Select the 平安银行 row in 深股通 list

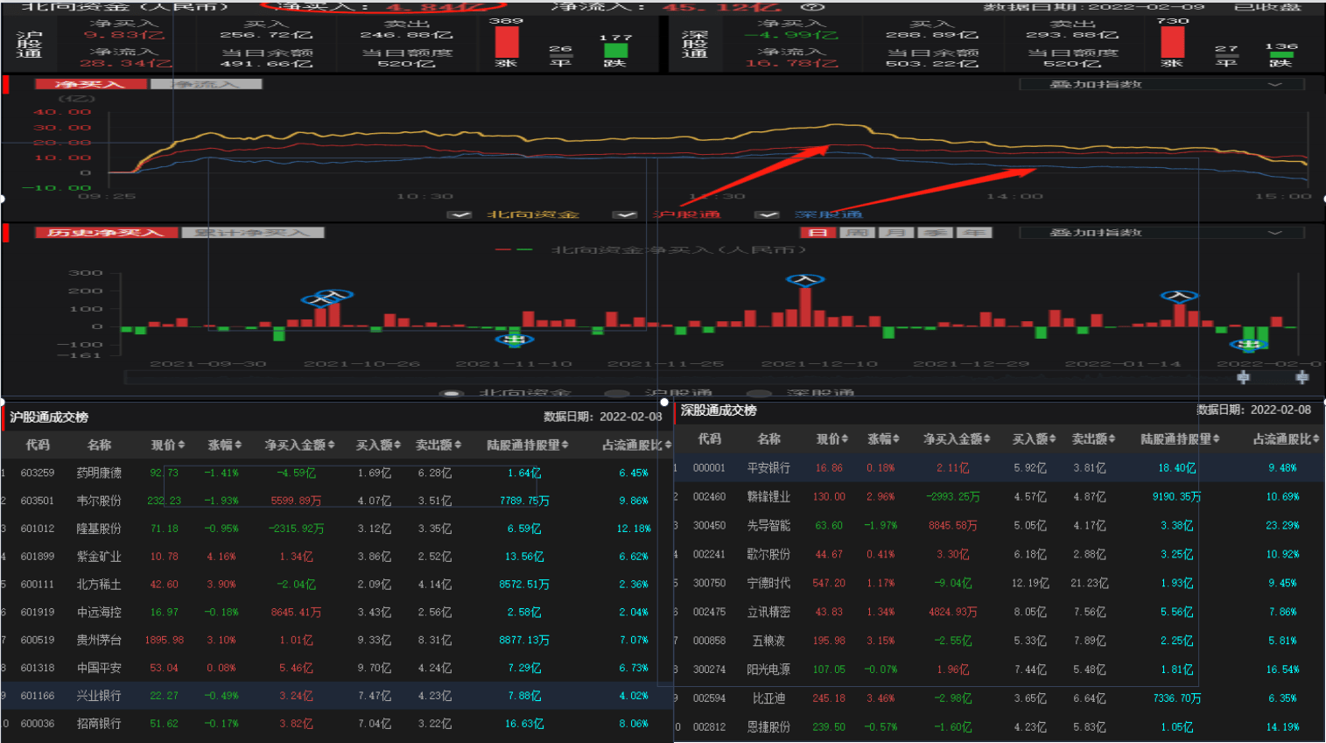[1000, 468]
